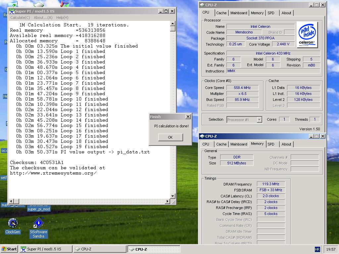Click Super PI horizontal scrollbar right arrow
Viewport: 339px width, 254px height.
[168, 201]
